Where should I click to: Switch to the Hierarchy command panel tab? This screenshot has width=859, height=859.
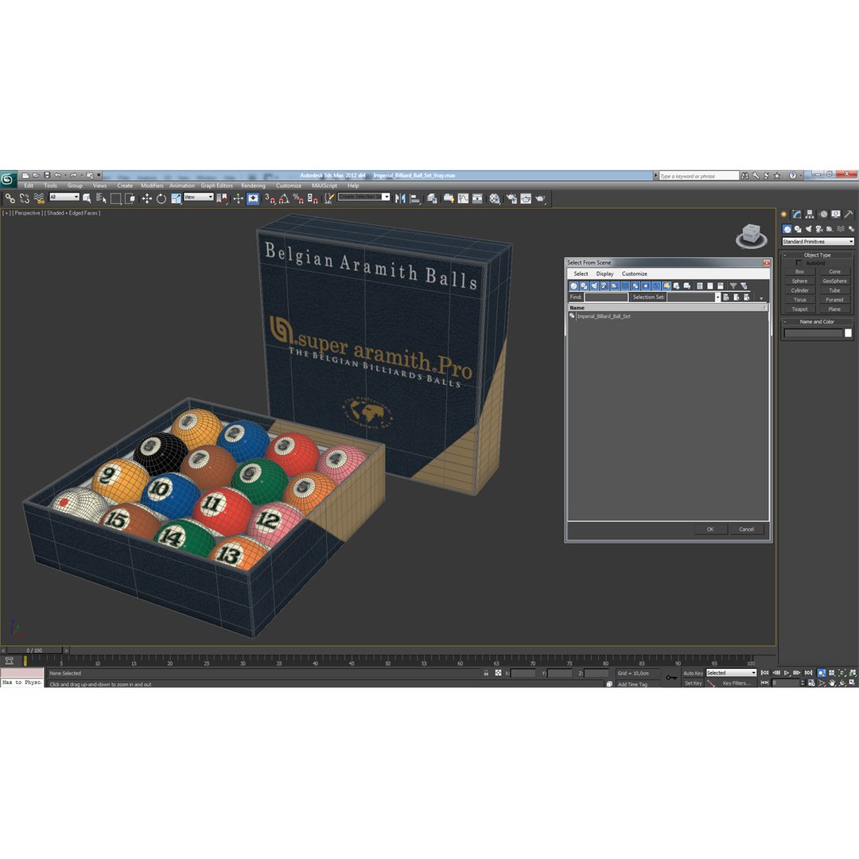(810, 214)
